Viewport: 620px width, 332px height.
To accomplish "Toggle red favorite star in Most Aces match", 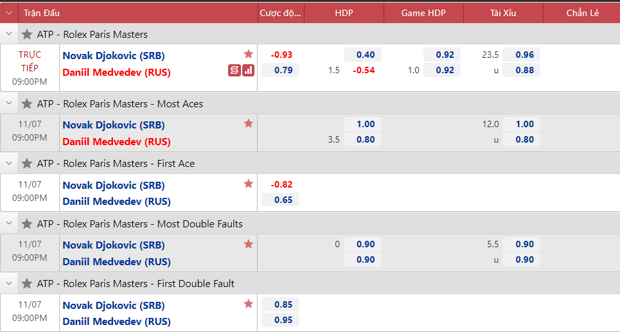I will (x=248, y=123).
